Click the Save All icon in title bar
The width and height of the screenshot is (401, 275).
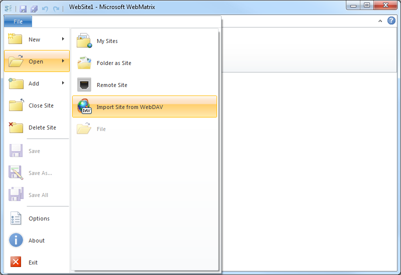(34, 8)
